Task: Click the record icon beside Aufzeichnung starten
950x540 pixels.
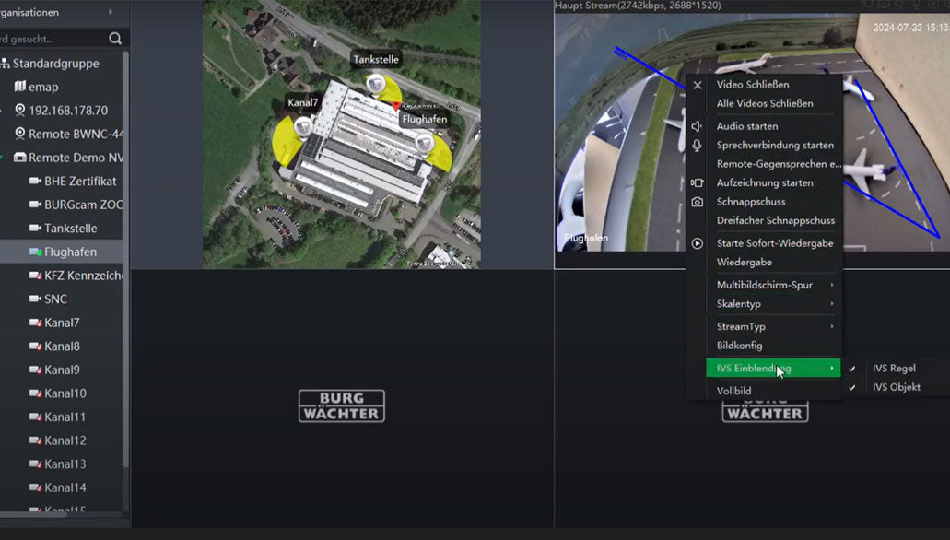Action: coord(698,183)
